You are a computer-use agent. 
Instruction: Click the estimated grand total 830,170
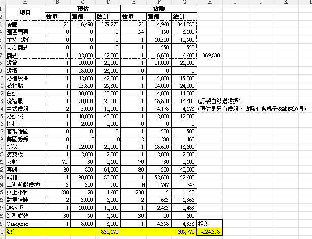click(x=109, y=232)
